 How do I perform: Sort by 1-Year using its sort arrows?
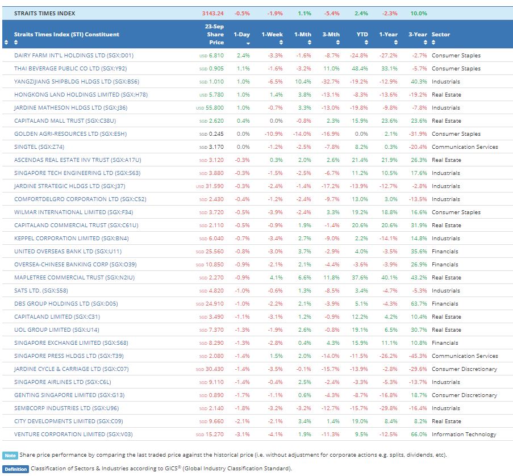(x=396, y=43)
